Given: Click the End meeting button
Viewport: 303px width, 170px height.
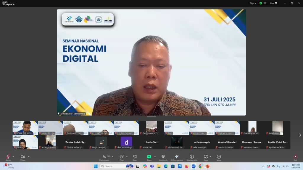Looking at the screenshot, I should (295, 157).
